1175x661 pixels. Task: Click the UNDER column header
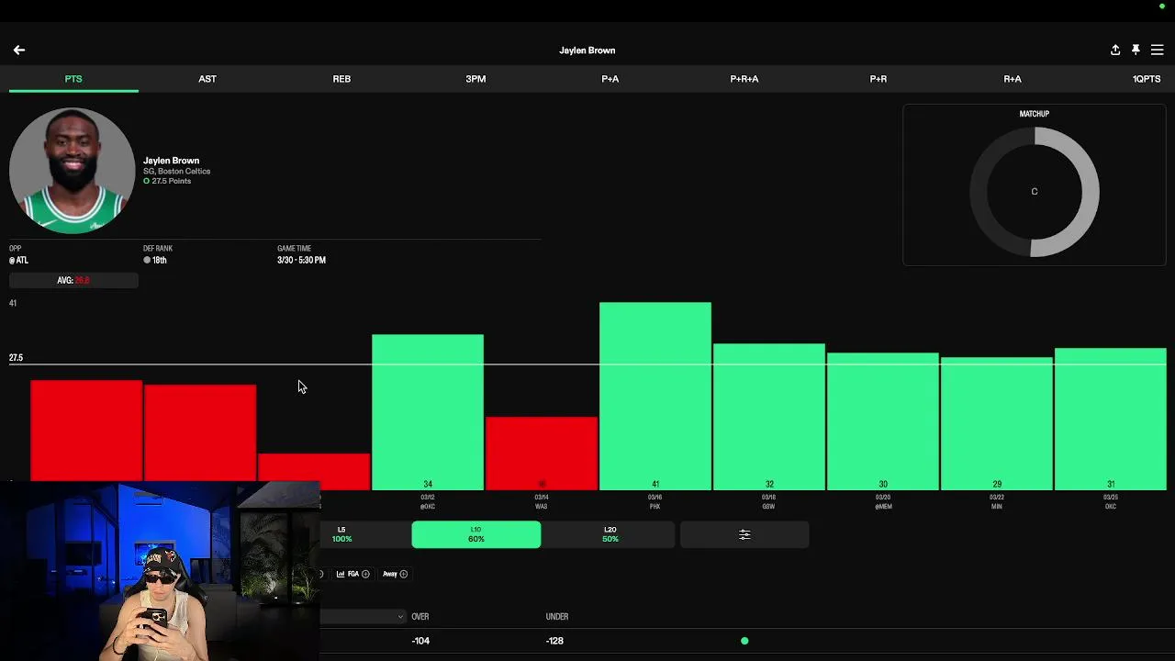[x=557, y=617]
